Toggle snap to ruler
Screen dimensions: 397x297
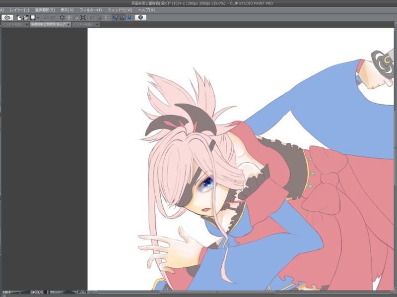click(115, 17)
